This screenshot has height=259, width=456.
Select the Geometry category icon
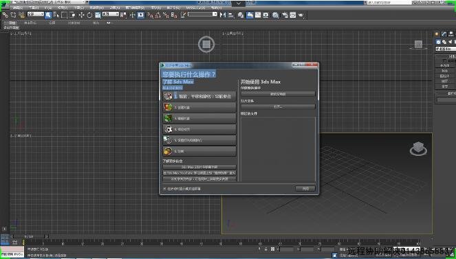point(438,42)
